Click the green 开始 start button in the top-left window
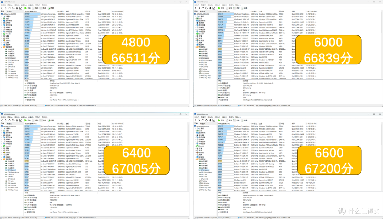Screen dimensions: 383x219 (x=27, y=8)
